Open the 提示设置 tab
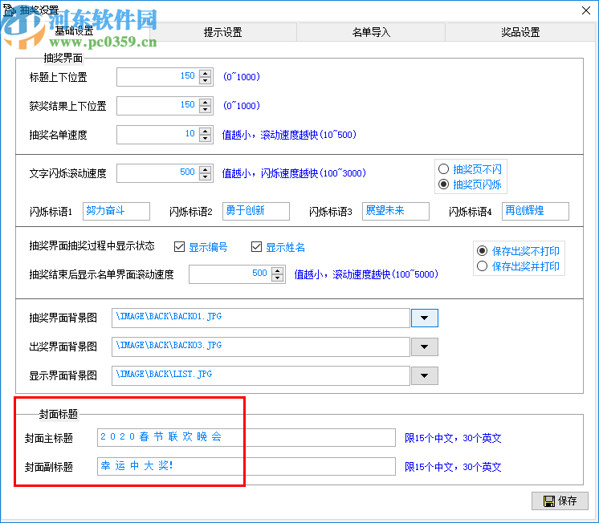This screenshot has height=523, width=599. coord(222,32)
